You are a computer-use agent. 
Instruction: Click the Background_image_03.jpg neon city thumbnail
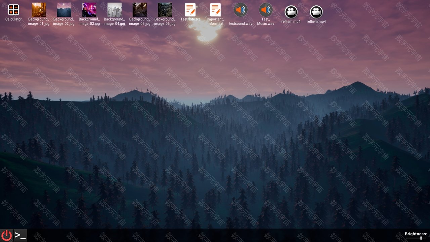(89, 10)
